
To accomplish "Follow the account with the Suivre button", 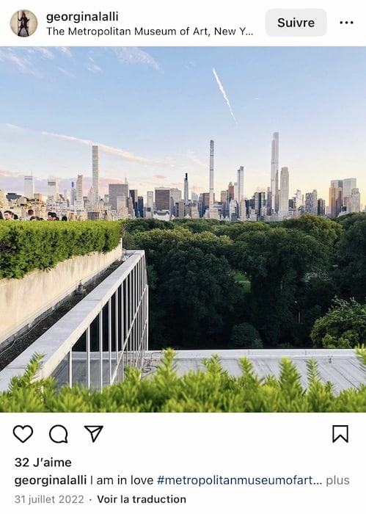I will 296,23.
